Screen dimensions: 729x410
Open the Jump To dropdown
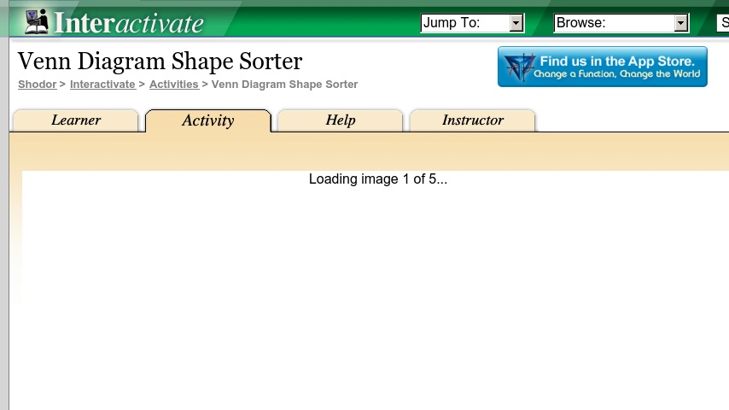click(x=464, y=23)
